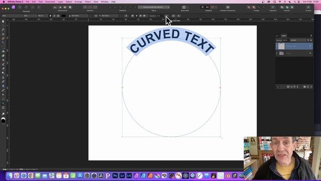Open Assistant Preferences
321x181 pixels.
228,7
